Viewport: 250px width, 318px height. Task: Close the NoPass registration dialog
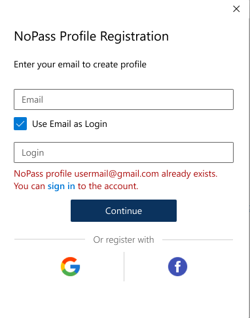point(236,9)
